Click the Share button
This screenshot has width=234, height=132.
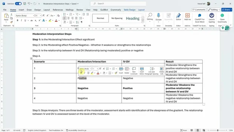tap(227, 10)
